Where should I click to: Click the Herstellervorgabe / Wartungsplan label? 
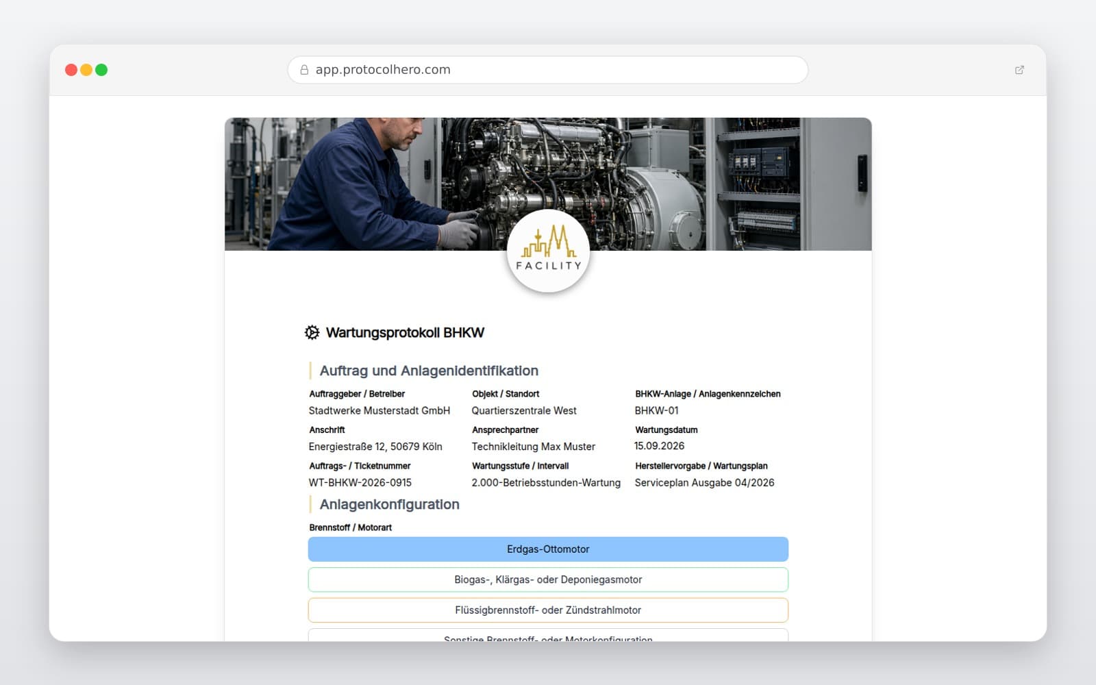tap(701, 466)
